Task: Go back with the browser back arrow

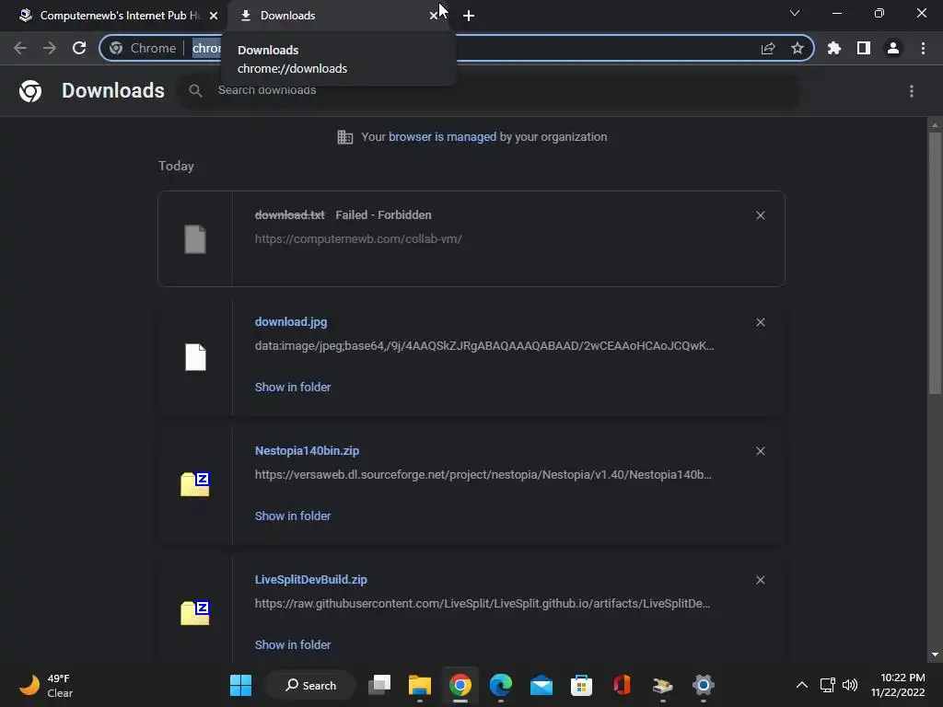Action: [20, 48]
